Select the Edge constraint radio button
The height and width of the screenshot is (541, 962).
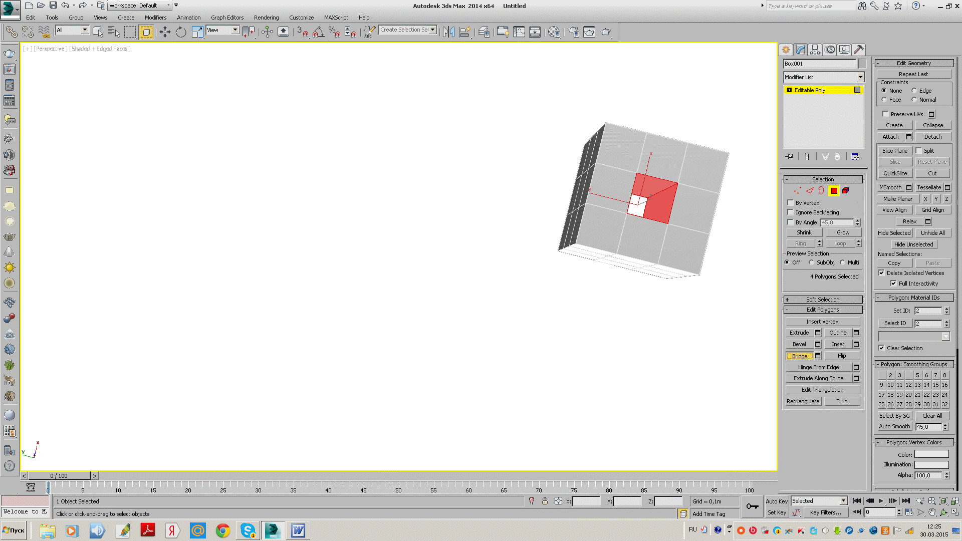914,91
